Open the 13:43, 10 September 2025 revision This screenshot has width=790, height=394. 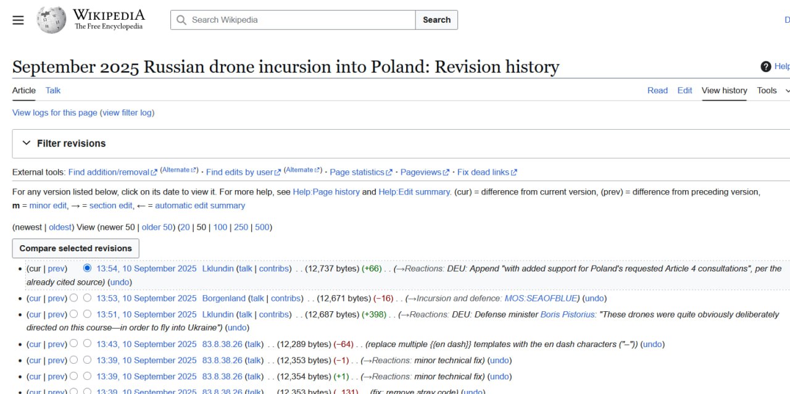pos(146,344)
